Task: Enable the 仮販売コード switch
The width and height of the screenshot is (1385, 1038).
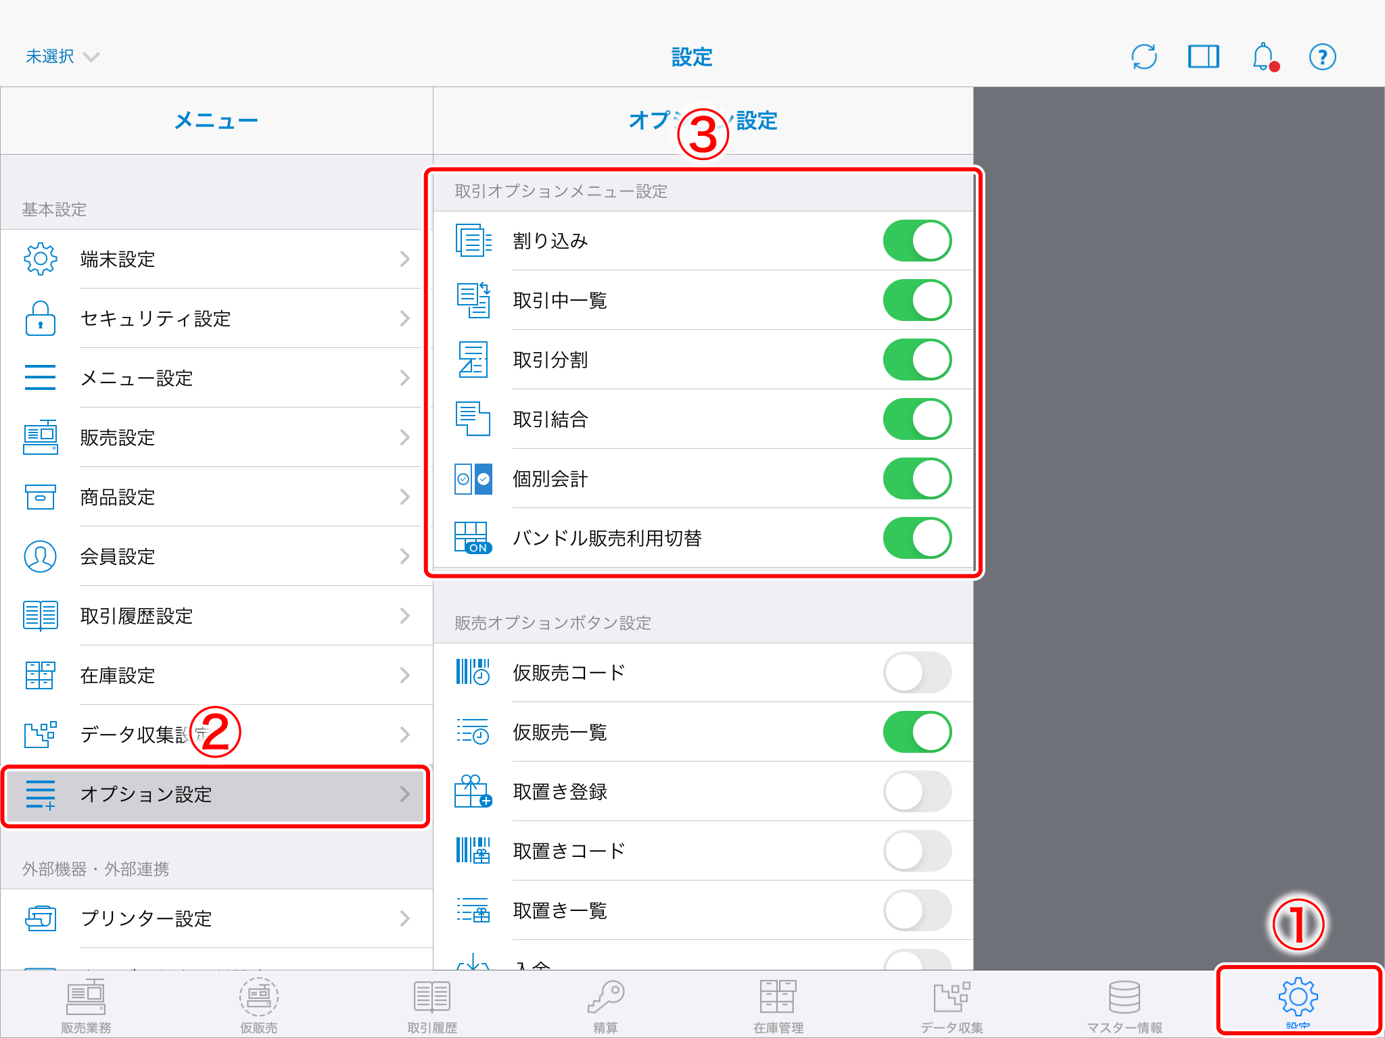Action: 917,672
